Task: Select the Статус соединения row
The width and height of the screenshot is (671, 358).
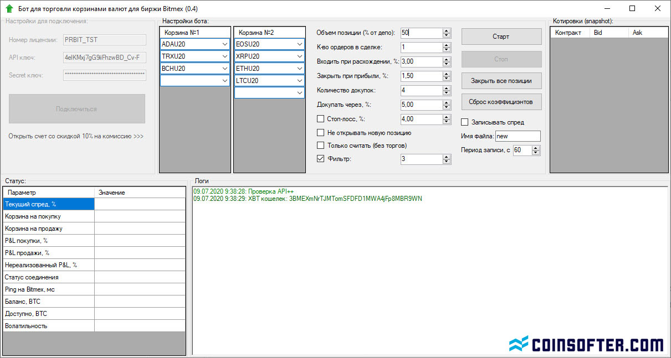Action: [94, 277]
